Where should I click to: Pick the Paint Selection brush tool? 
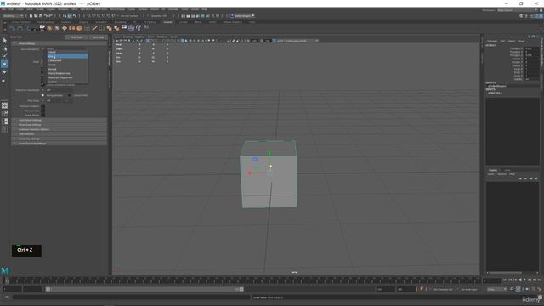click(5, 55)
